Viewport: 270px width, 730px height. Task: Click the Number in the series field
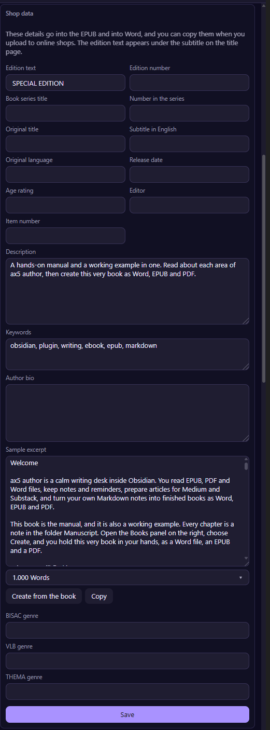click(x=189, y=113)
